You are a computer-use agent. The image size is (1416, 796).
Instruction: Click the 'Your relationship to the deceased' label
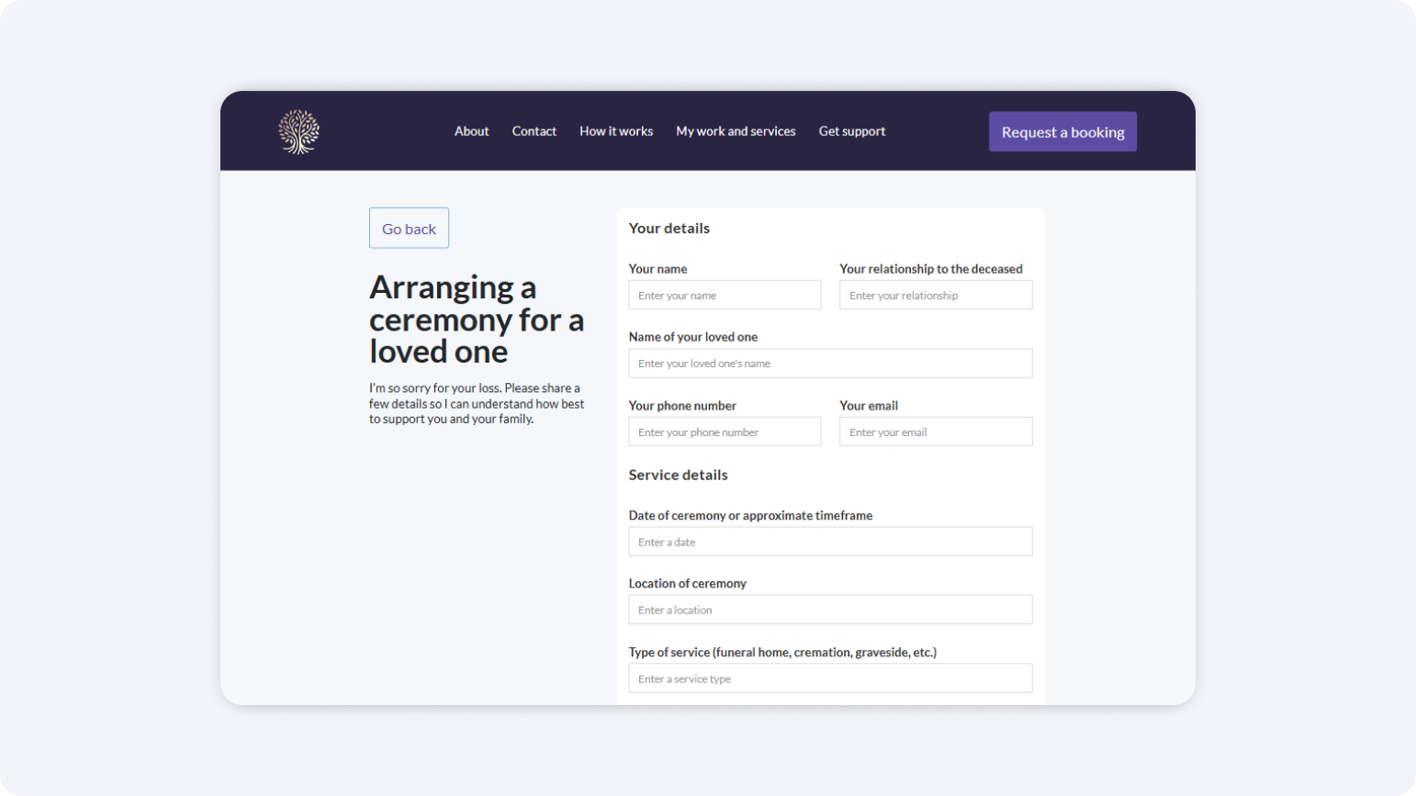click(x=930, y=269)
